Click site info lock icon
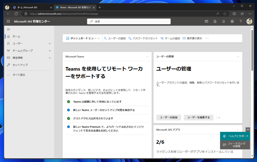 tap(26, 14)
